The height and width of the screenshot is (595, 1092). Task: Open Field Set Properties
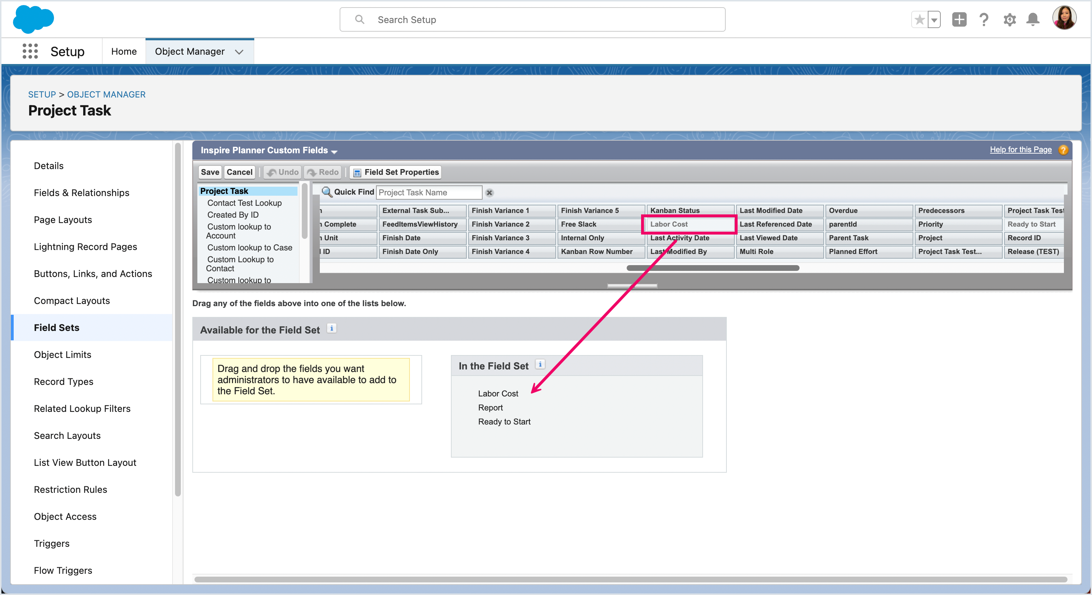[395, 172]
